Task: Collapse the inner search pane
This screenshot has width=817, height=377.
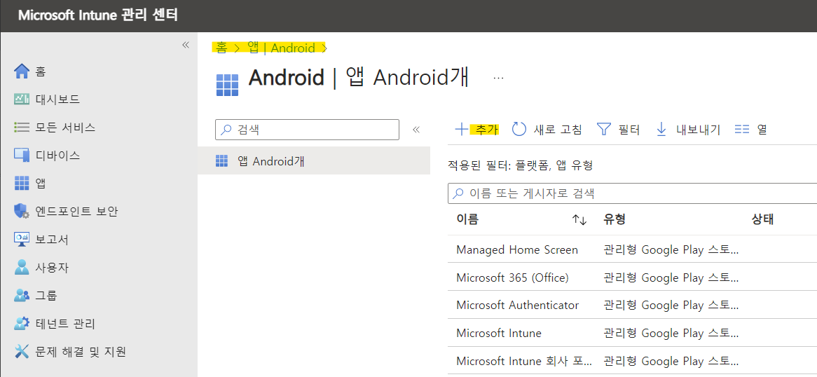Action: [416, 130]
